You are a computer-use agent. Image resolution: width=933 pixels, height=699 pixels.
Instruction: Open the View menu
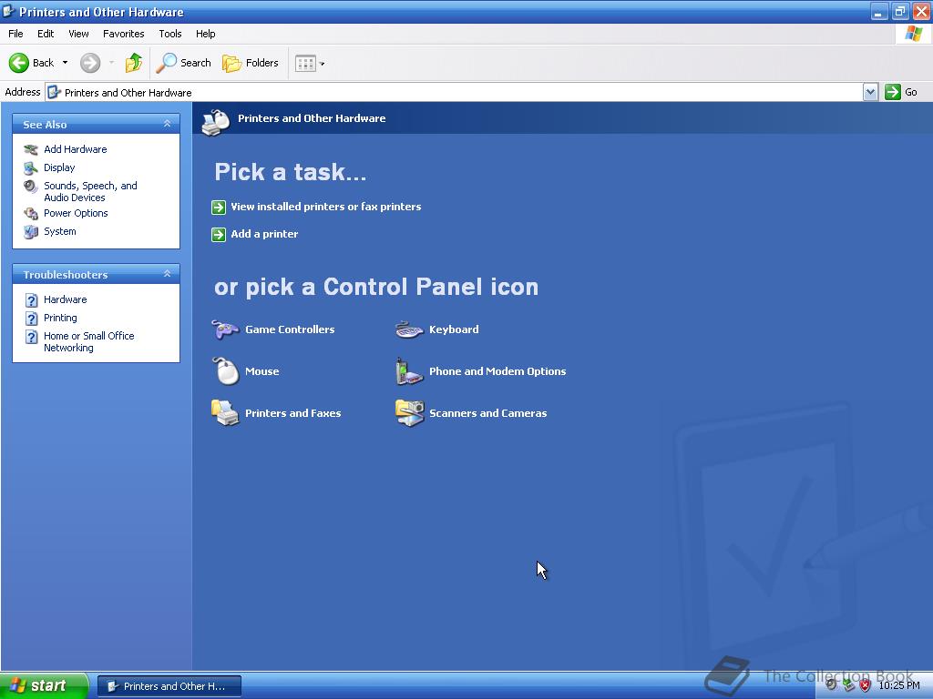click(x=78, y=34)
